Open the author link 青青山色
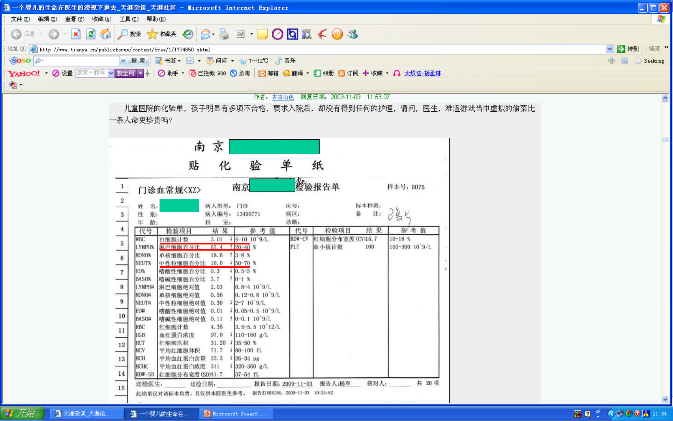 283,97
